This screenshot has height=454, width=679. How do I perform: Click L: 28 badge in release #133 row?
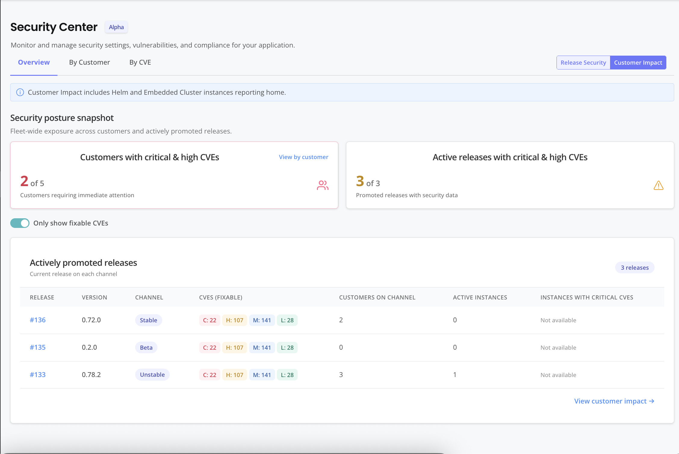(287, 375)
